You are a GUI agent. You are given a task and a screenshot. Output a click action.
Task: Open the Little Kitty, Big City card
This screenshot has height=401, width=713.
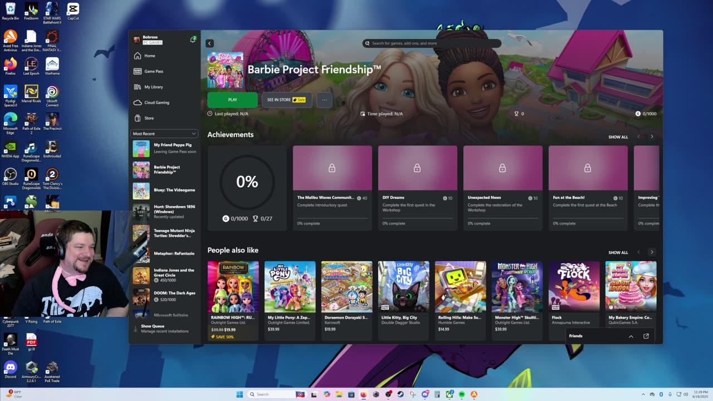click(403, 301)
